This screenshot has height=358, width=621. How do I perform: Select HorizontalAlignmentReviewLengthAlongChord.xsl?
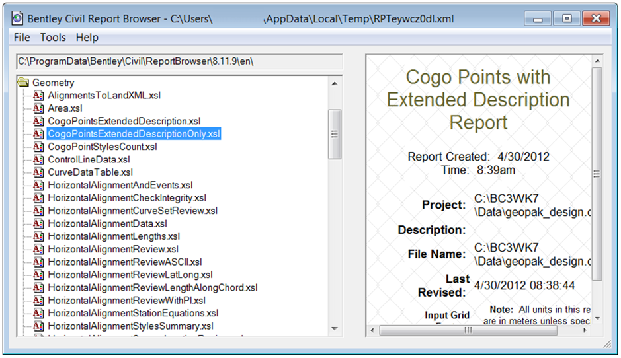153,287
